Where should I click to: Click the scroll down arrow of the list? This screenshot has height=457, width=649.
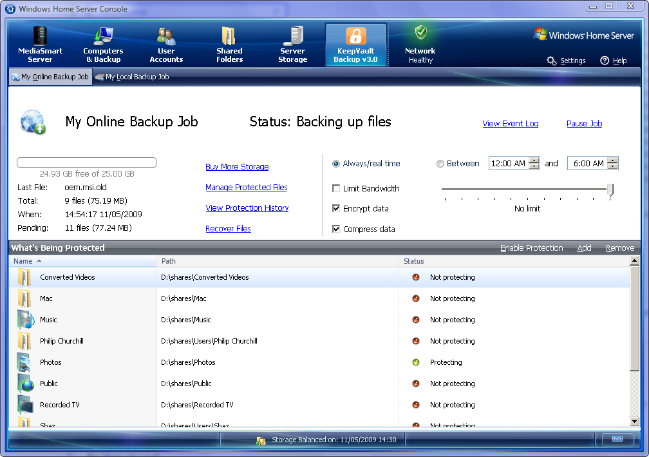[x=634, y=422]
